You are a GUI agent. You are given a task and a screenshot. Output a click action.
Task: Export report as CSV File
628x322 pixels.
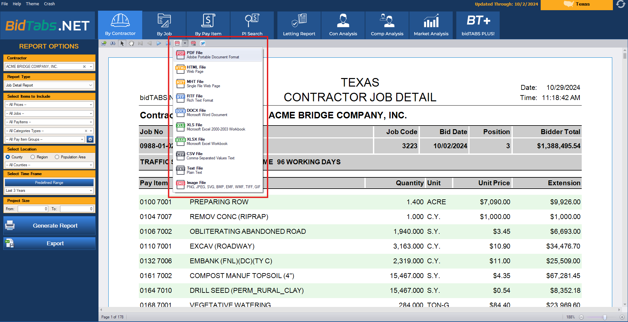click(x=218, y=156)
